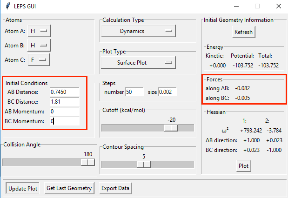Click the Contour Spacing slider handle

144,164
